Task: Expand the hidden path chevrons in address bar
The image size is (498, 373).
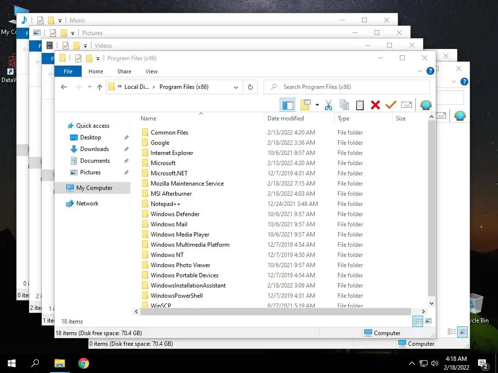Action: coord(120,86)
